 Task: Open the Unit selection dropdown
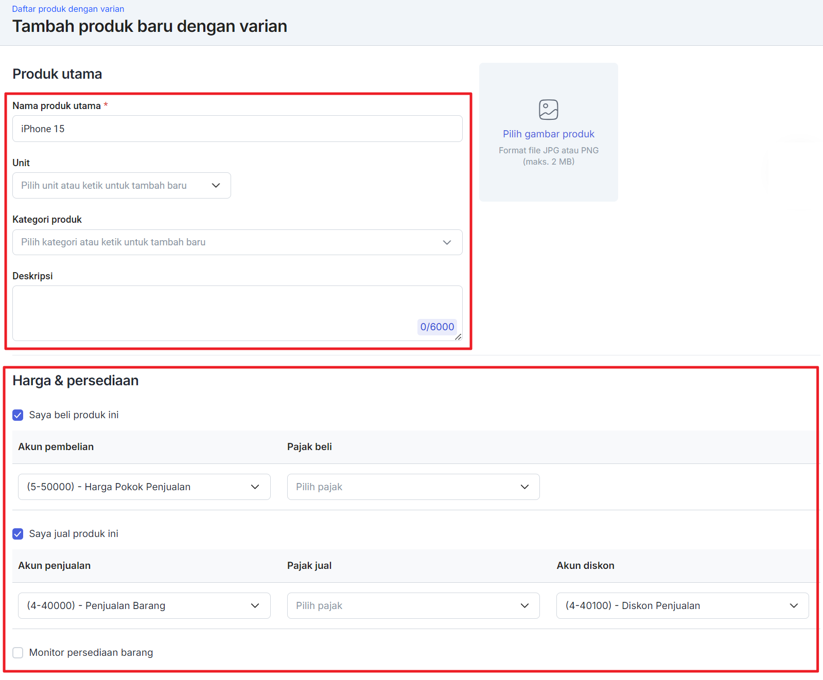click(x=113, y=186)
